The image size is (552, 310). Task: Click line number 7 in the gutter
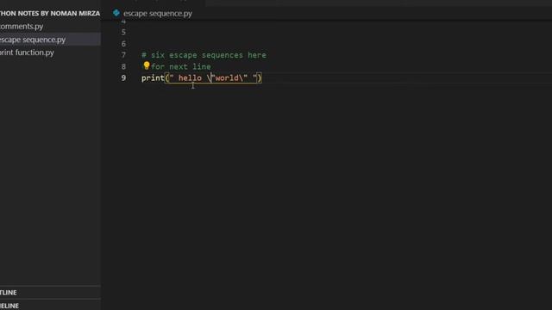coord(123,55)
